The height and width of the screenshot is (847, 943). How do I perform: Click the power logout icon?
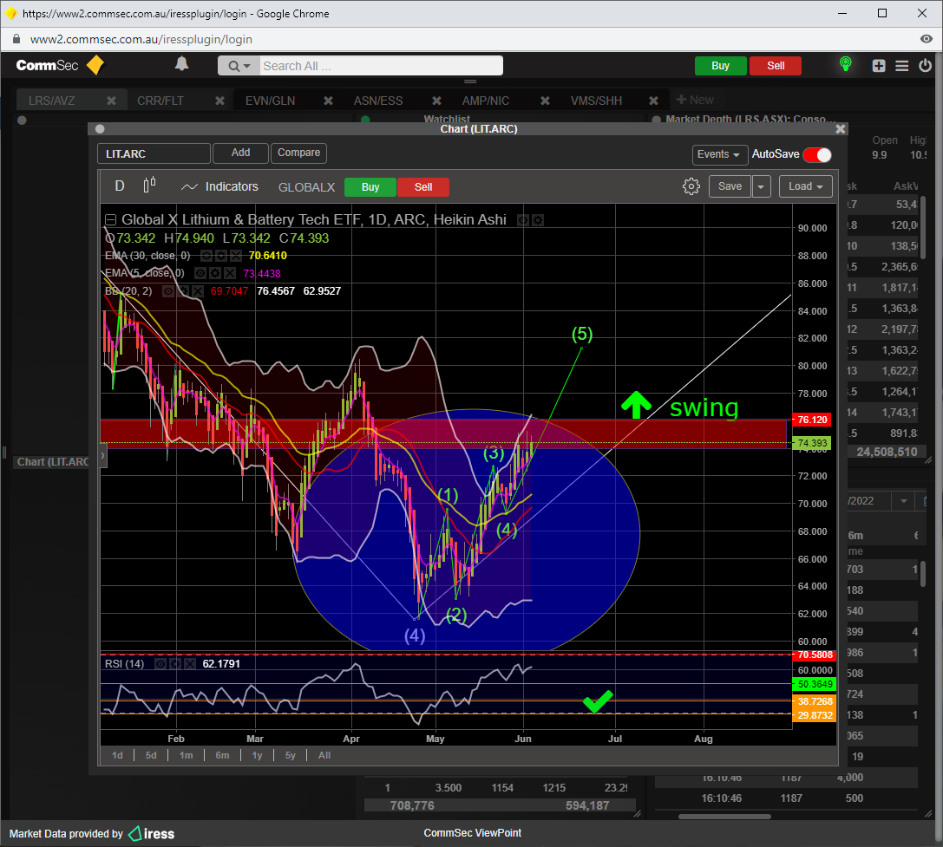[x=925, y=66]
